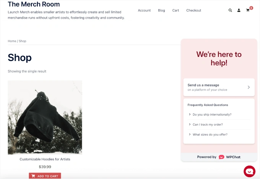Open the shopping cart icon in header
The height and width of the screenshot is (179, 260).
coord(248,10)
